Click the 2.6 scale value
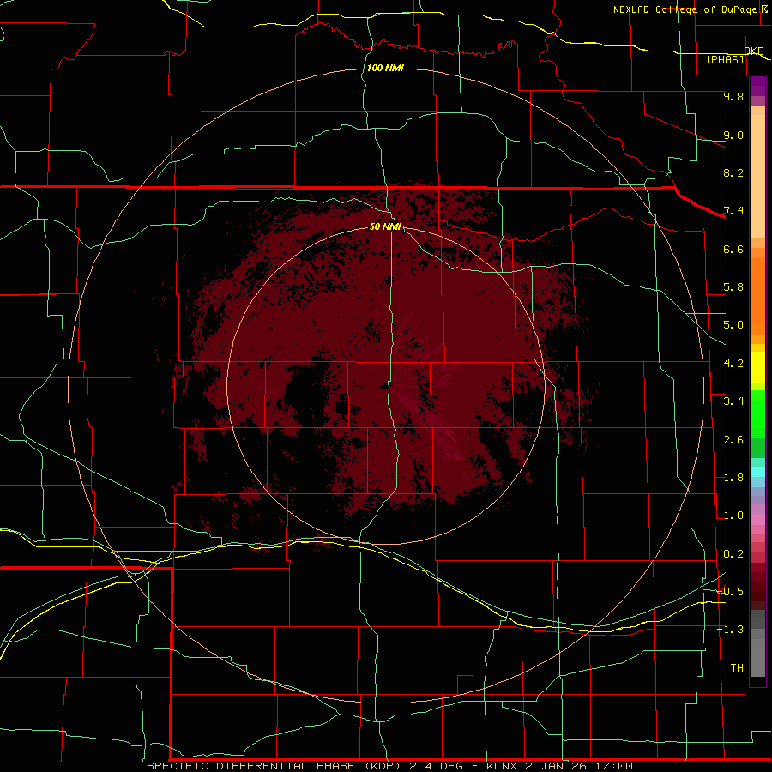 pyautogui.click(x=733, y=440)
